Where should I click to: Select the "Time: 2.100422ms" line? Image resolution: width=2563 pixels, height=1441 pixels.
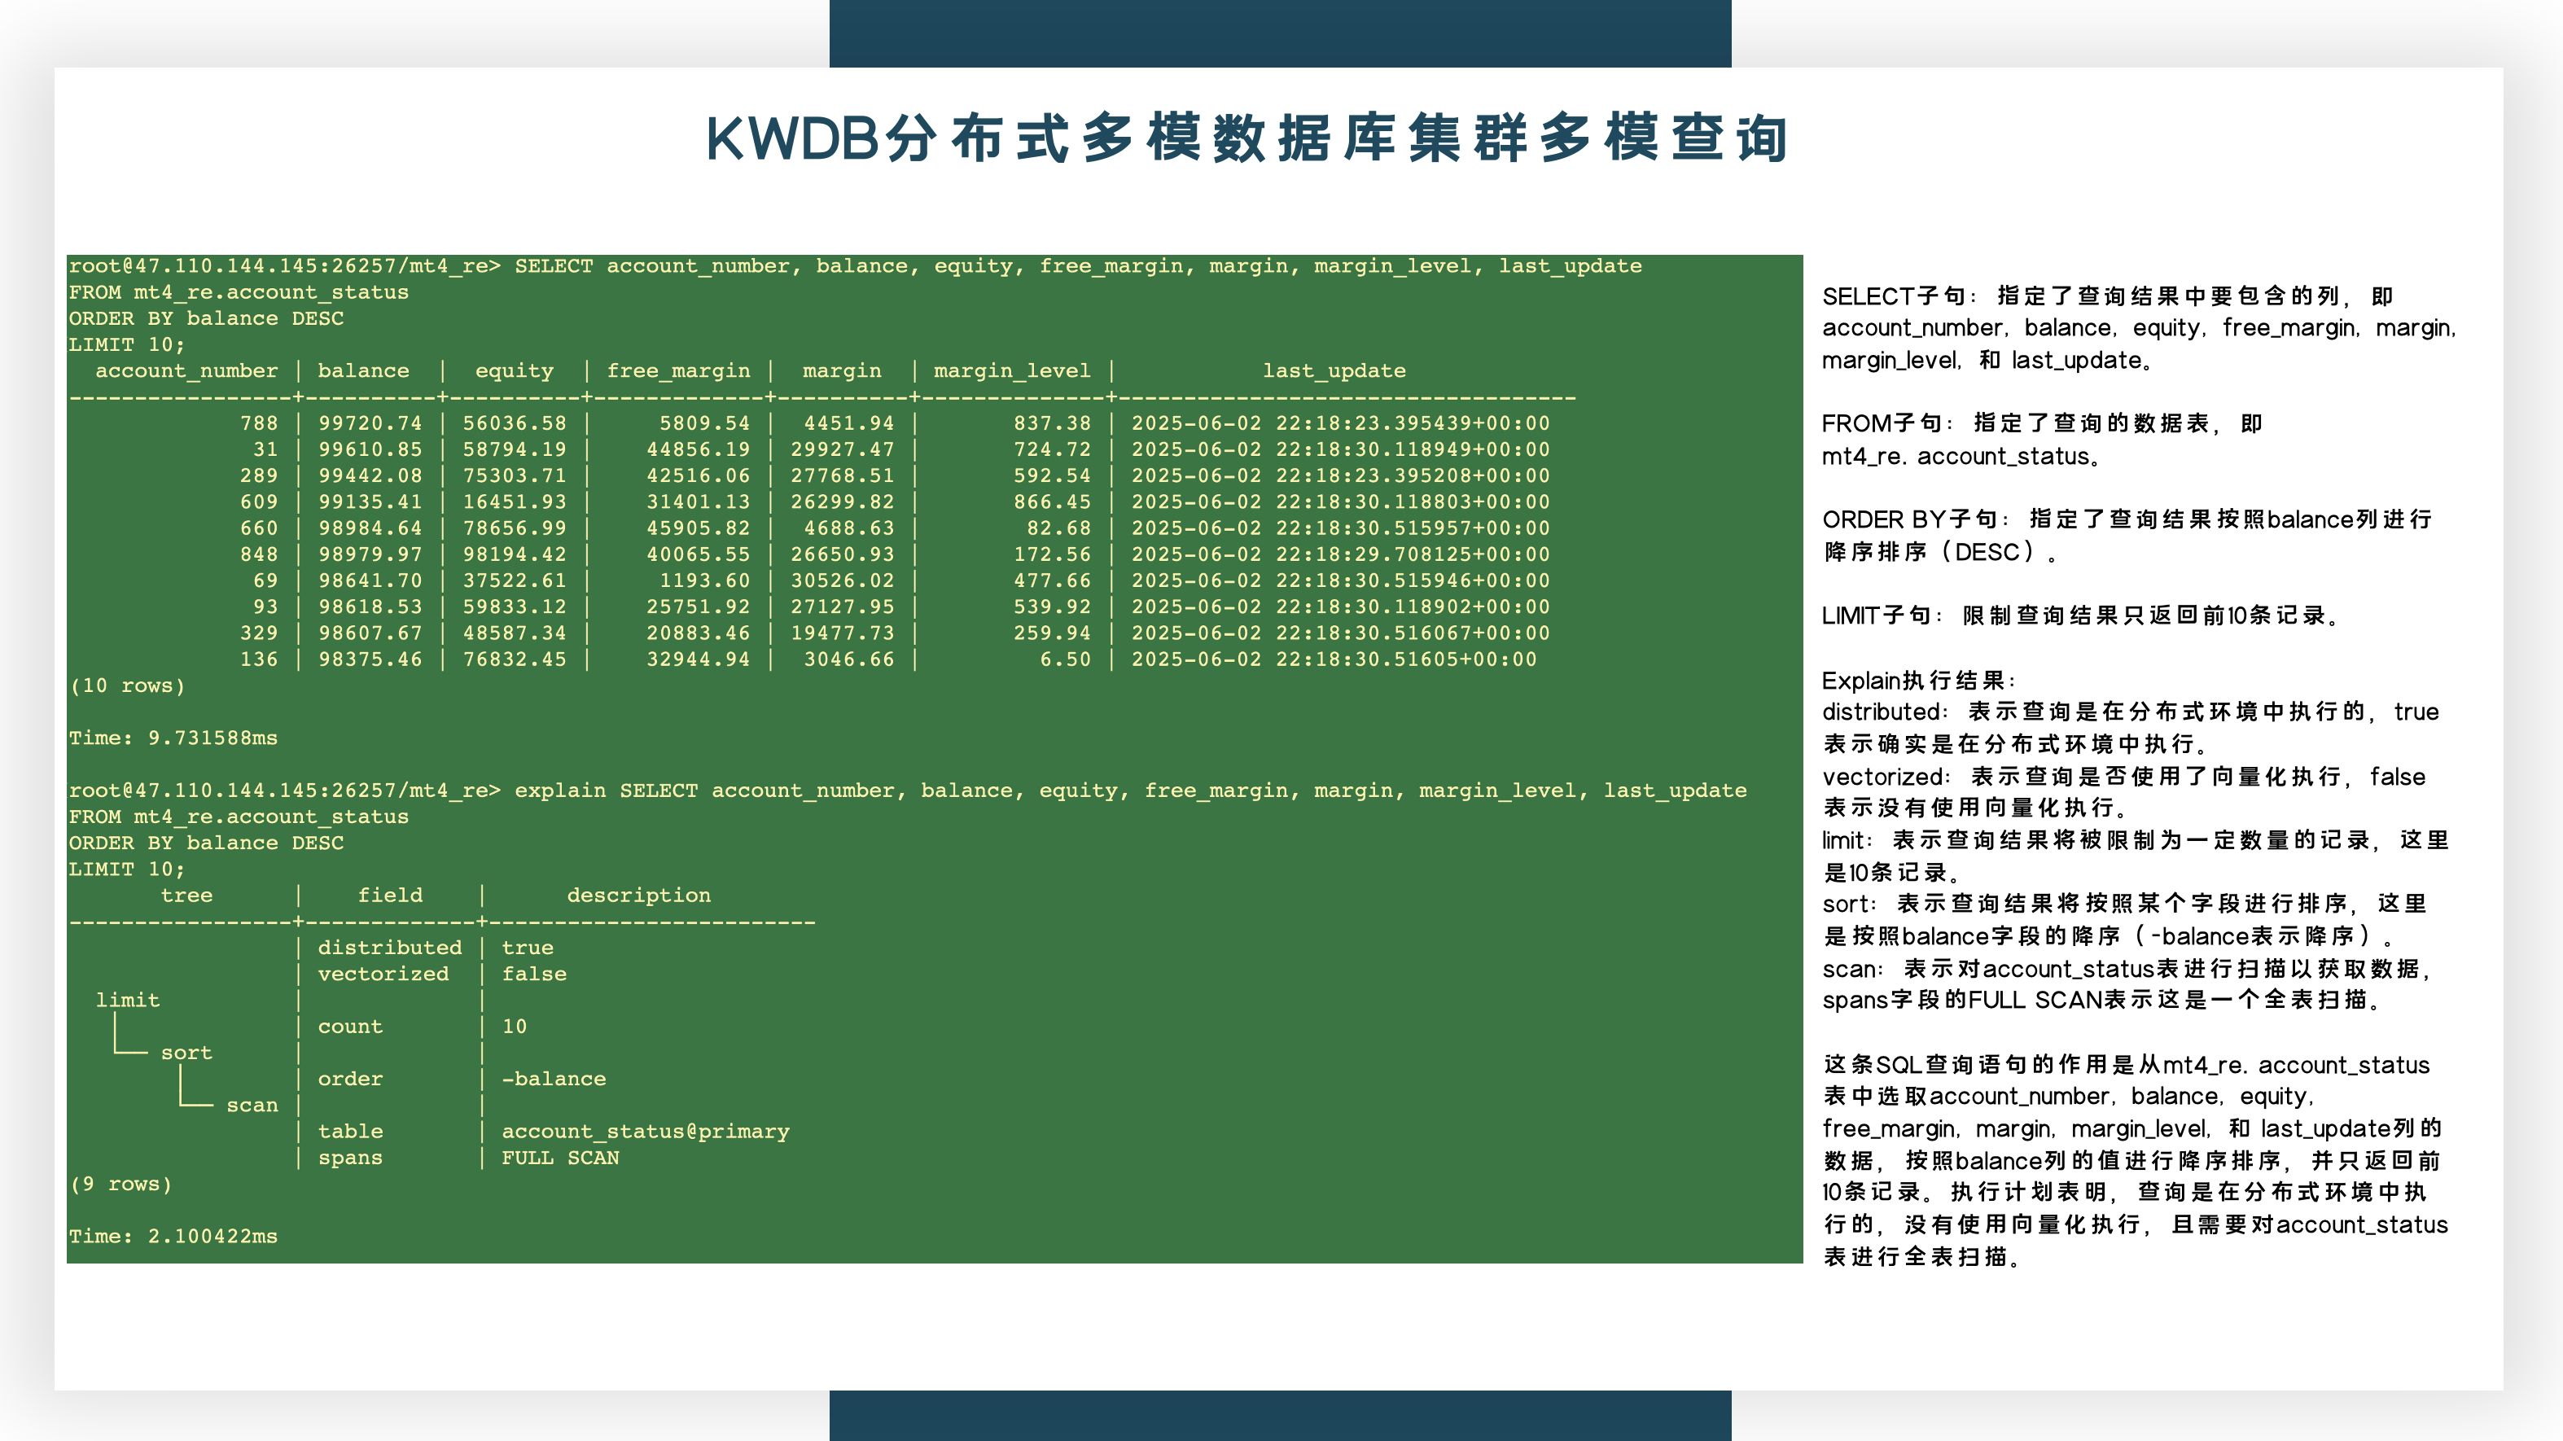[x=173, y=1237]
